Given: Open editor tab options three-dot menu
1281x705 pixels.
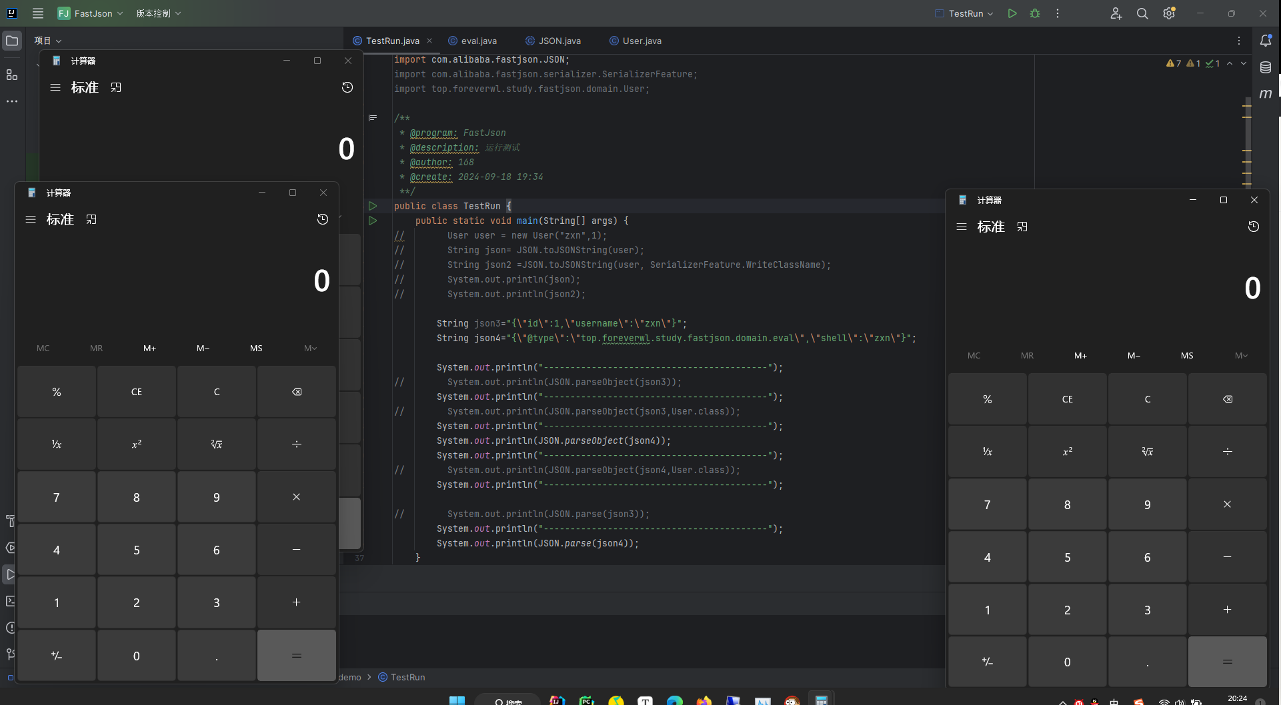Looking at the screenshot, I should pos(1239,41).
